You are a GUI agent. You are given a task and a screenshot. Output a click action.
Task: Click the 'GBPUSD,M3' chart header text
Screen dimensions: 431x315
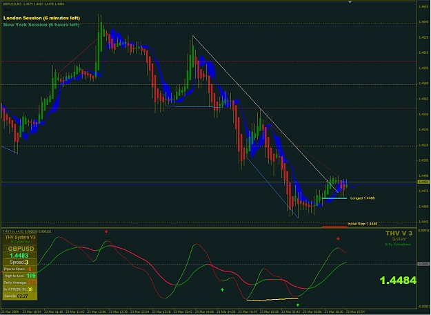pos(12,4)
